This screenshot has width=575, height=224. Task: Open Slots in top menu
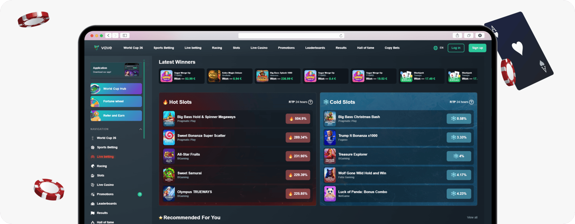pos(236,48)
